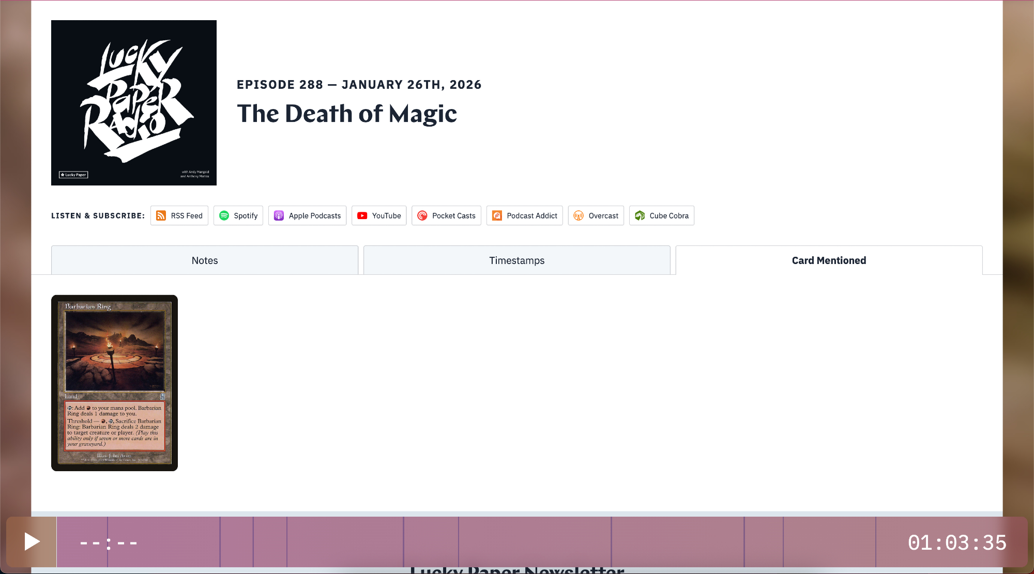
Task: Click the Overcast orange icon
Action: pyautogui.click(x=579, y=215)
